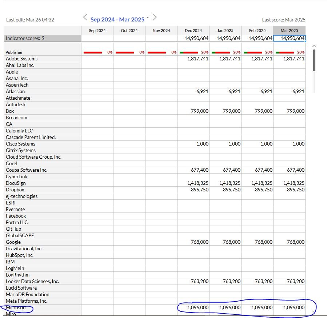Click the Last score: Mar 2025 text
The height and width of the screenshot is (318, 327).
(x=284, y=20)
